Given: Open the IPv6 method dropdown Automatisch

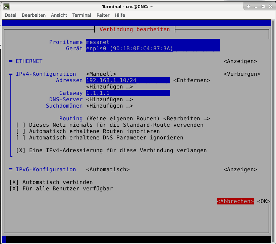Looking at the screenshot, I should [x=108, y=169].
